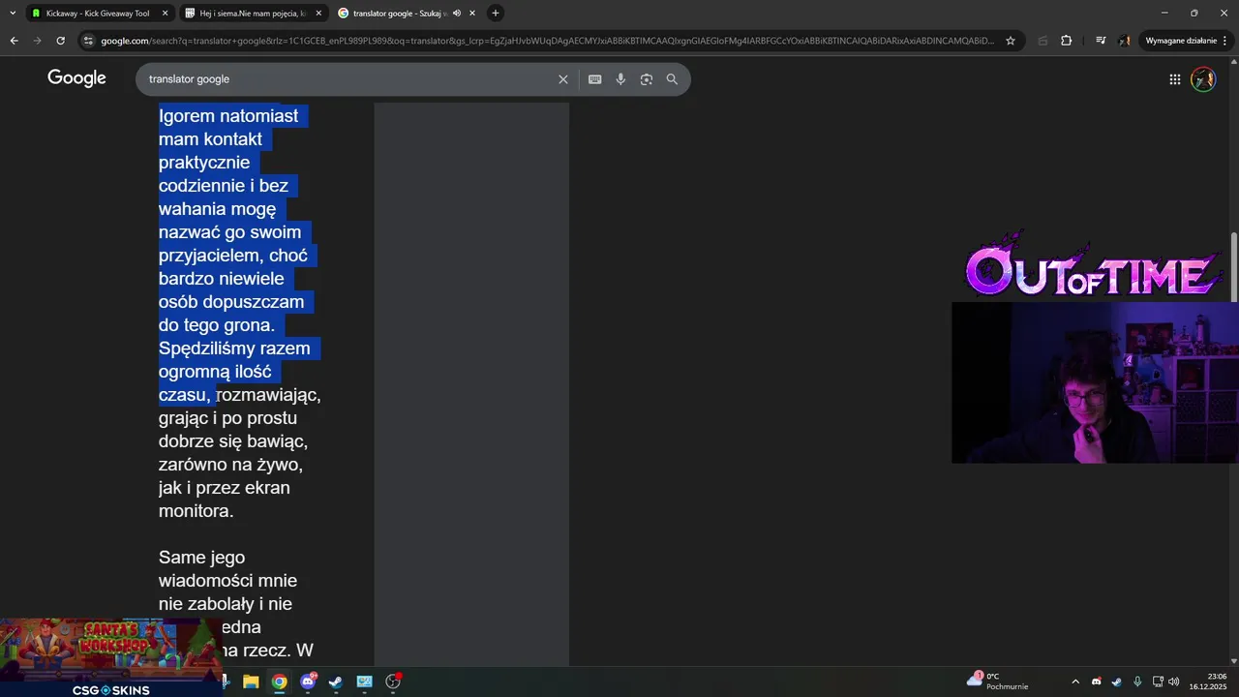Open the media controls icon in Chrome
This screenshot has width=1239, height=697.
point(1101,41)
